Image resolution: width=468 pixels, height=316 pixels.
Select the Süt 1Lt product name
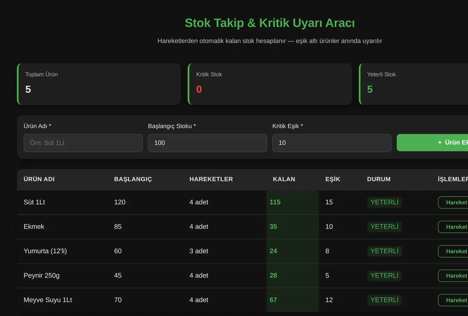point(34,202)
